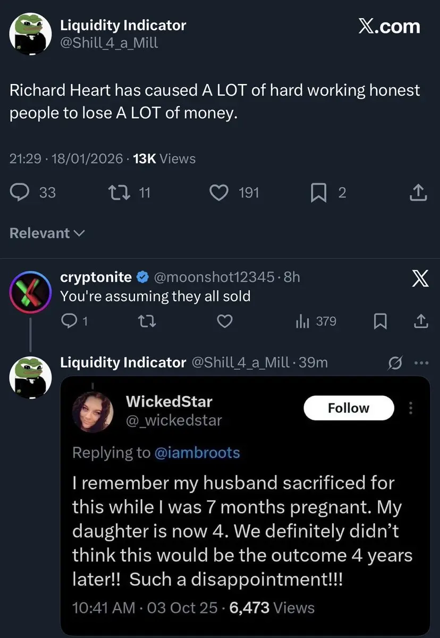Click the Grok slash icon on the reply
440x638 pixels.
click(x=395, y=363)
